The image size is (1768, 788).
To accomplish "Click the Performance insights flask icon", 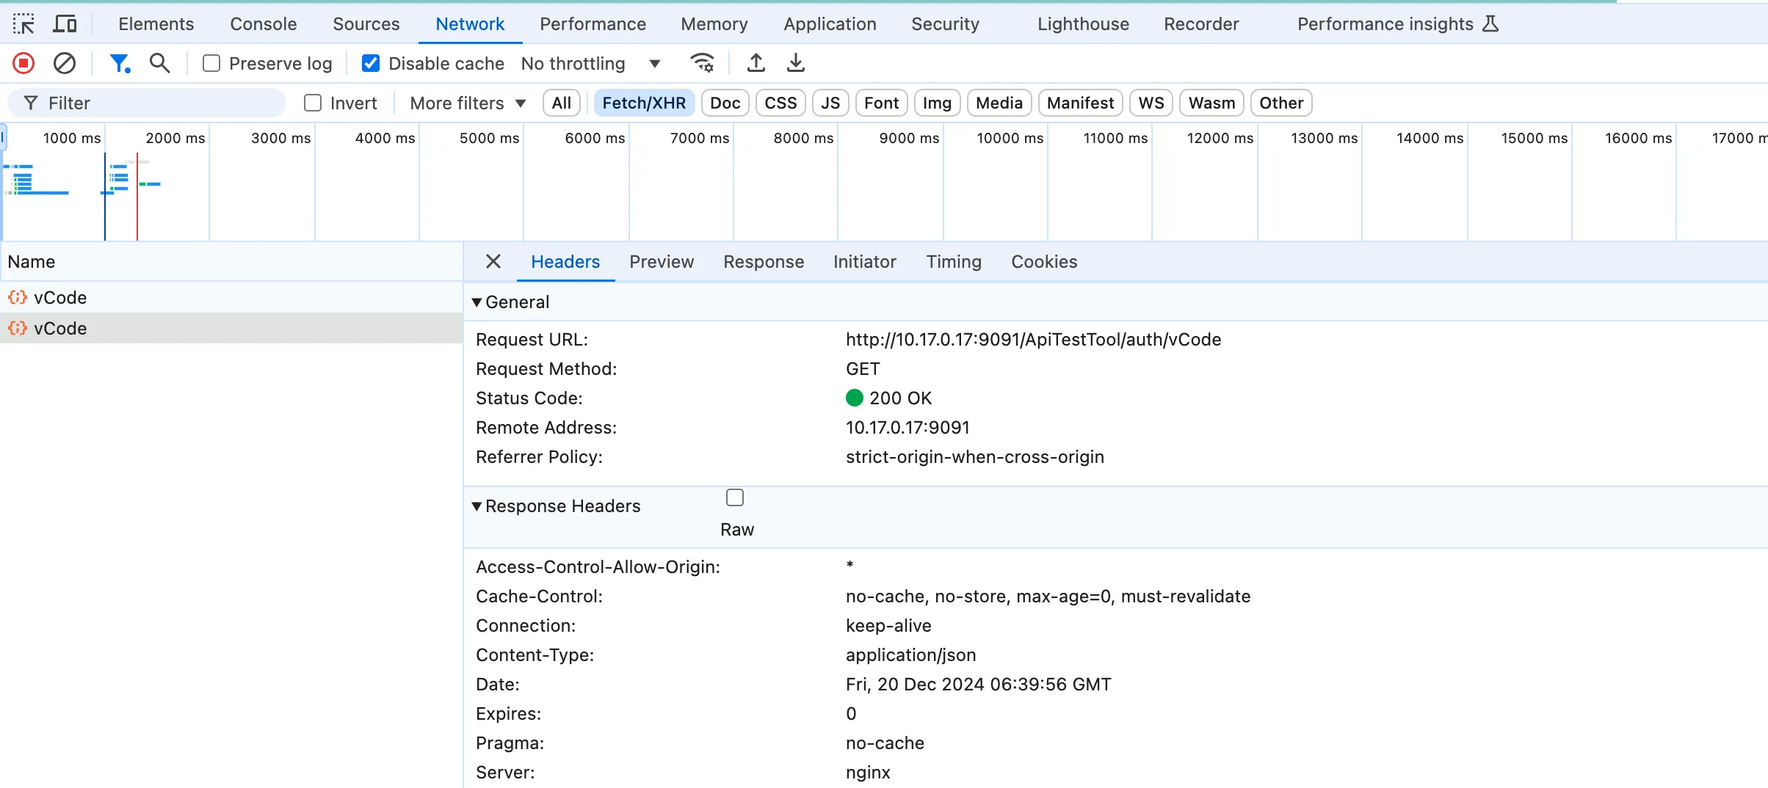I will click(1490, 23).
